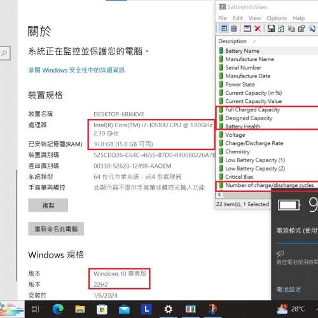
Task: Click the BatteryInfoView taskbar icon
Action: [190, 309]
